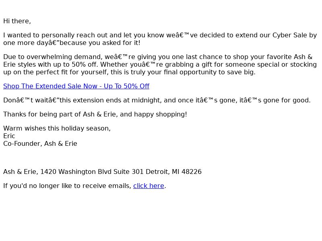Click the 'Co-Founder, Ash & Erie' title line
The image size is (322, 241).
(40, 144)
